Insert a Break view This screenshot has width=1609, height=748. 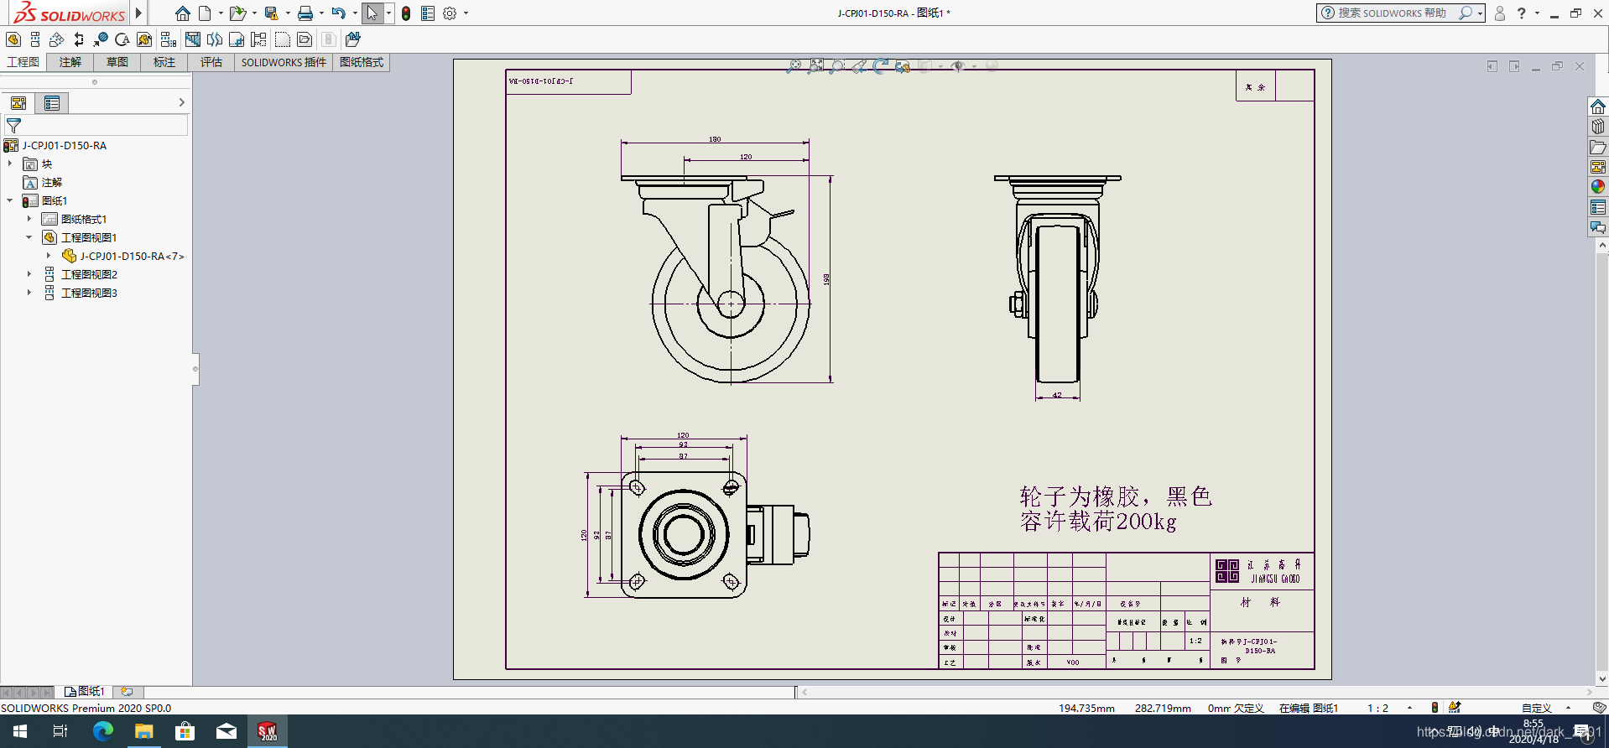215,39
